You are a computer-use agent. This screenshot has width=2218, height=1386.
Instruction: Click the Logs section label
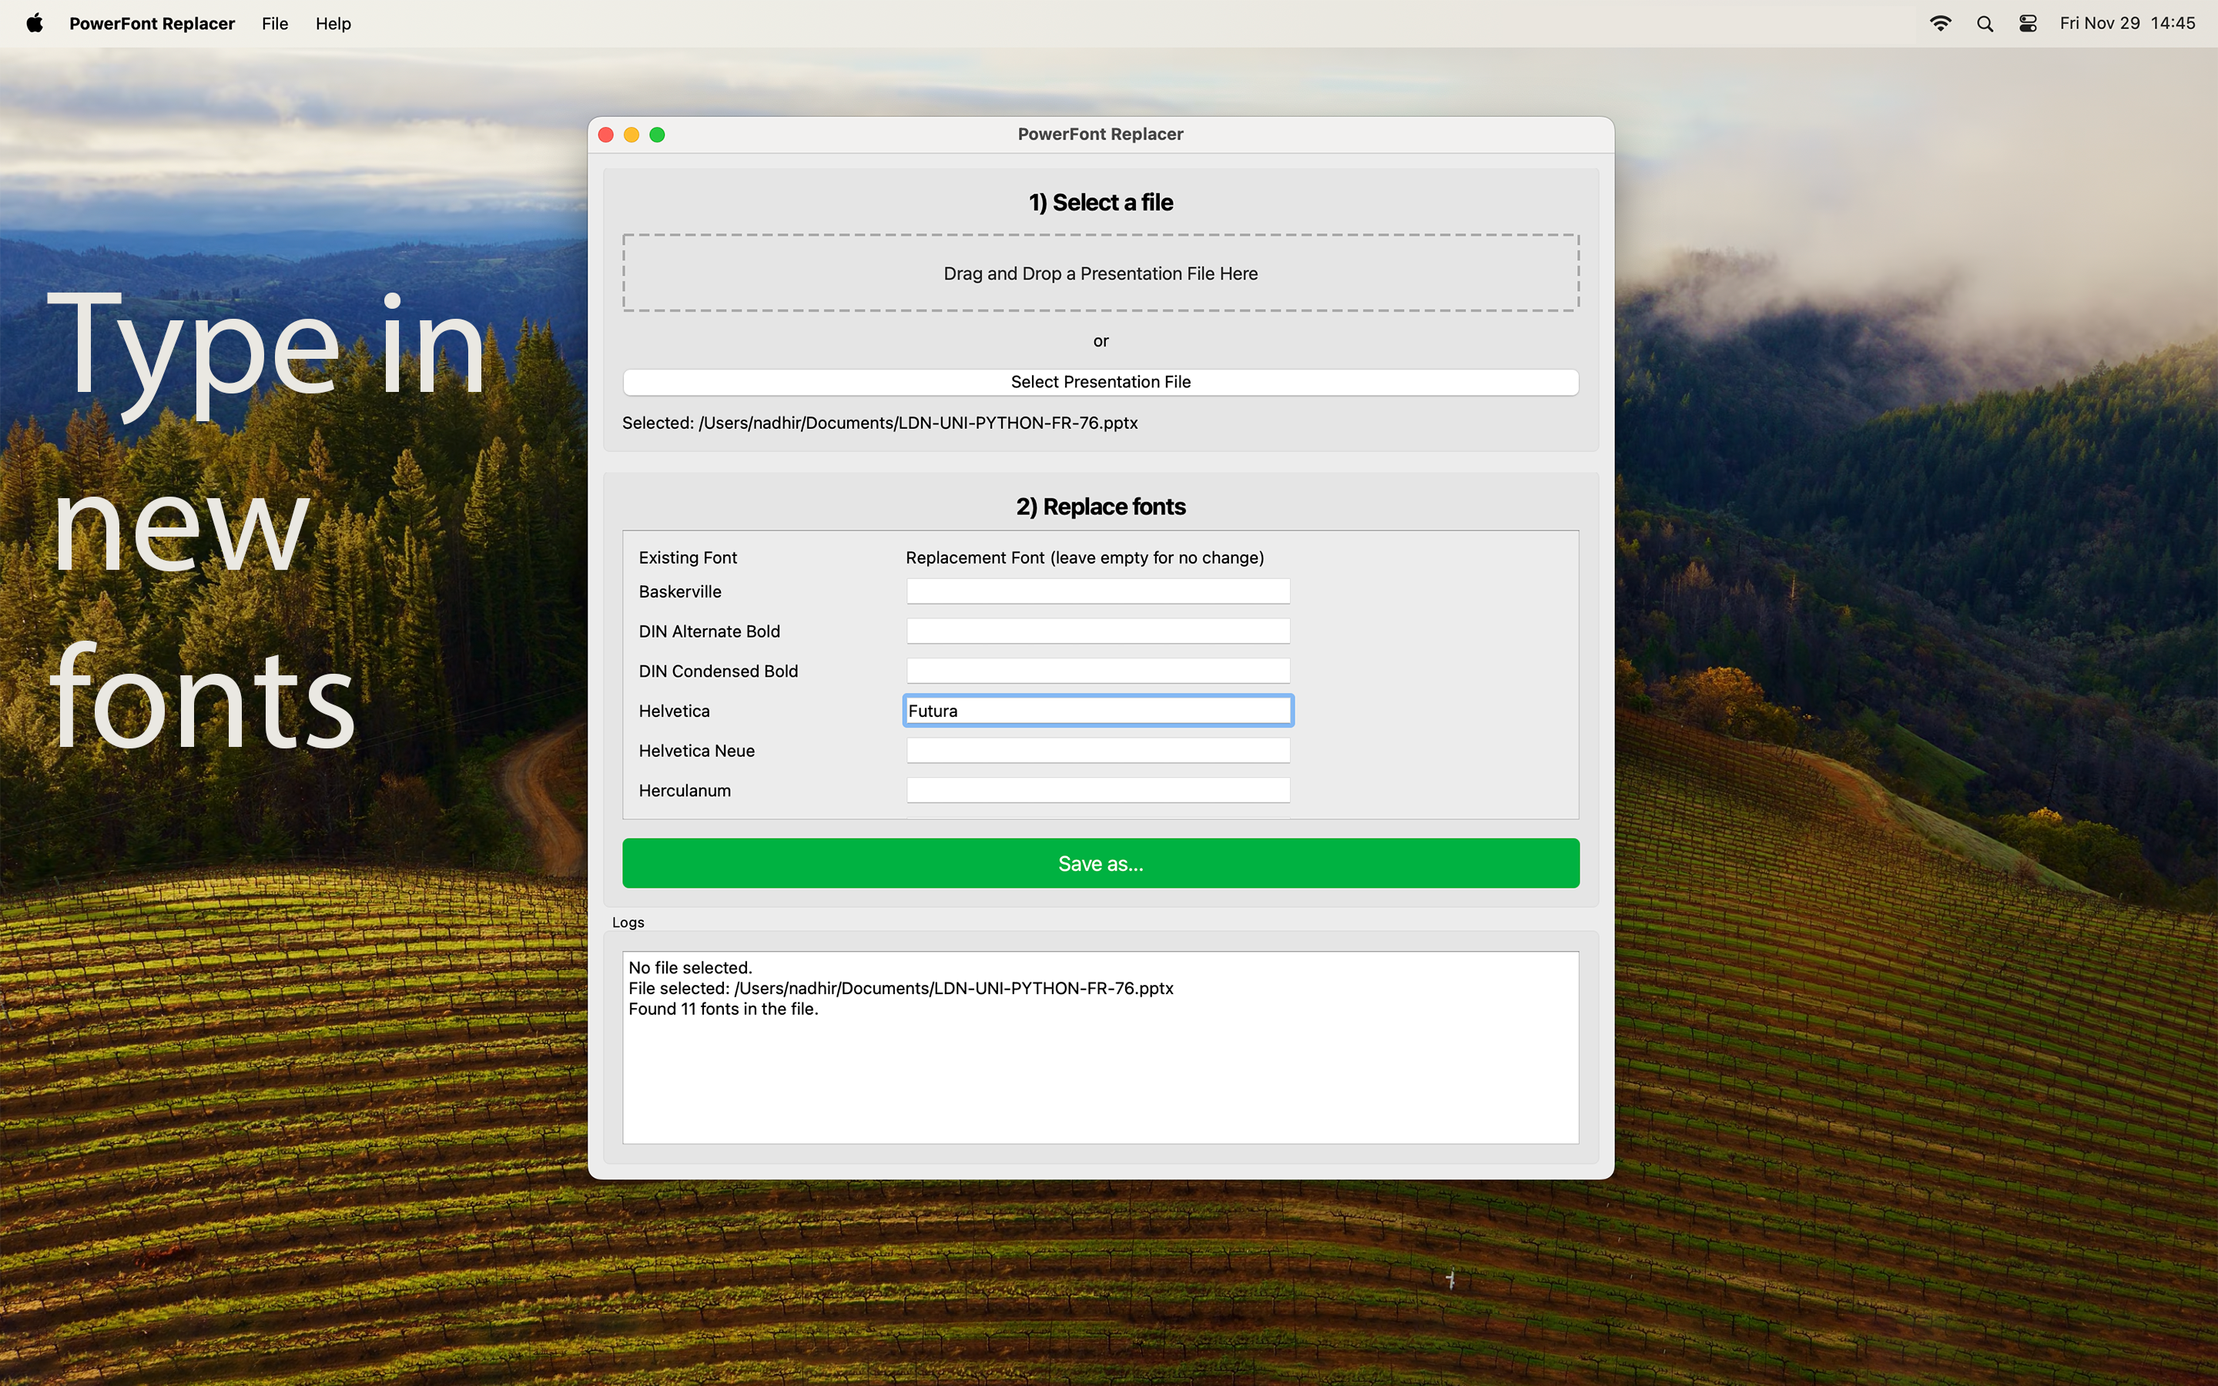point(628,922)
